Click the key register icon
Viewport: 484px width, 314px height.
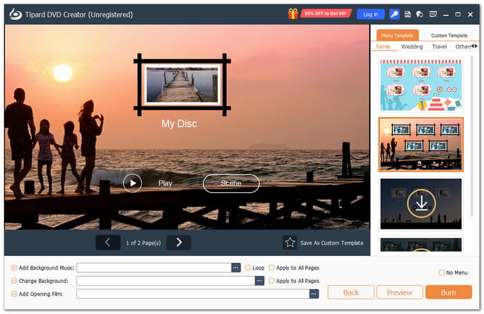click(394, 14)
